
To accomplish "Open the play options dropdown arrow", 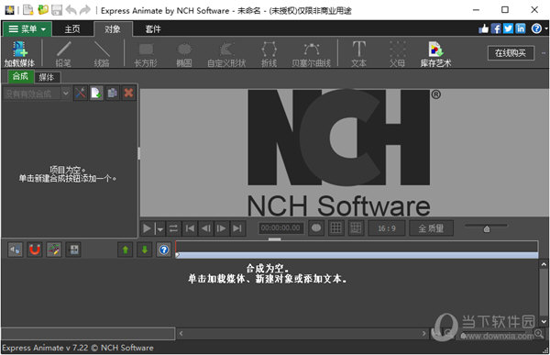I will 159,228.
